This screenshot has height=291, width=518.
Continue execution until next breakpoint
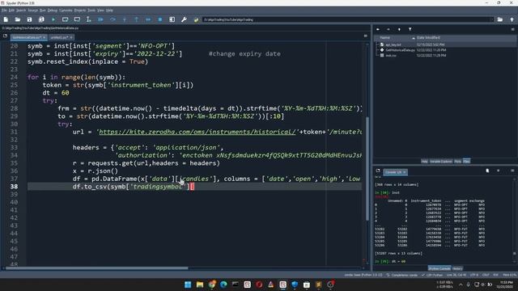point(148,19)
